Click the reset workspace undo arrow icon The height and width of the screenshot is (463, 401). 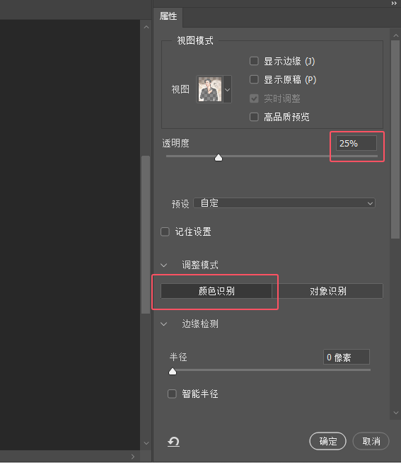[x=173, y=442]
